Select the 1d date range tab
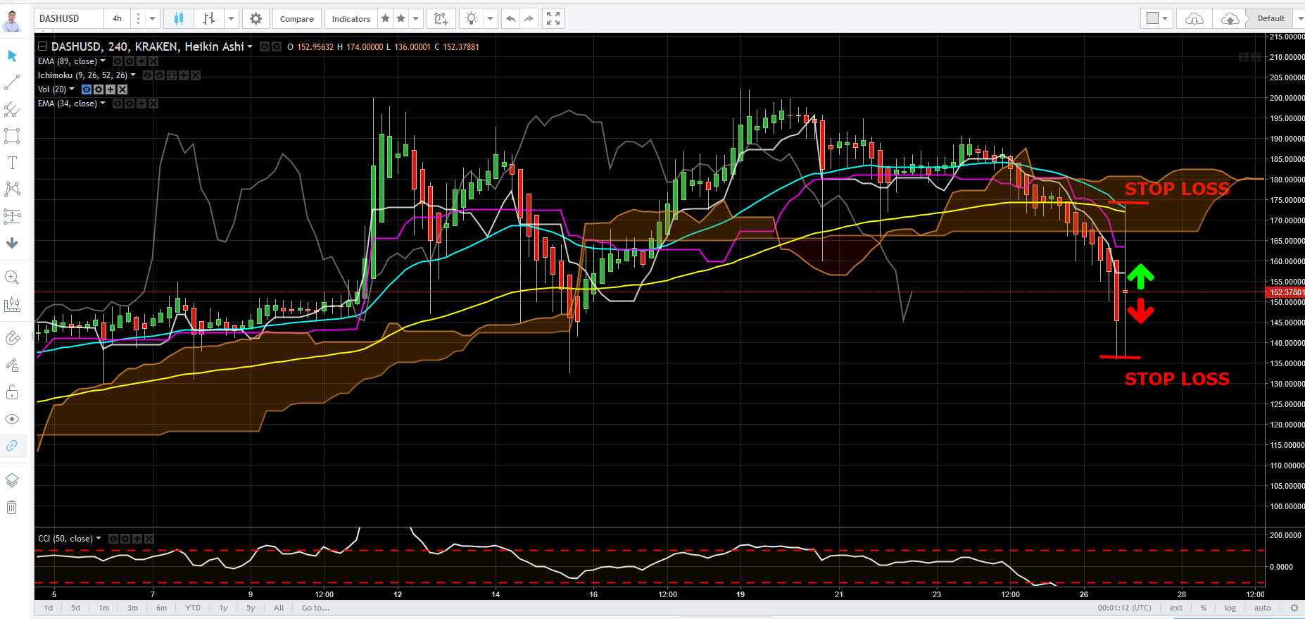The image size is (1305, 619). pos(49,608)
